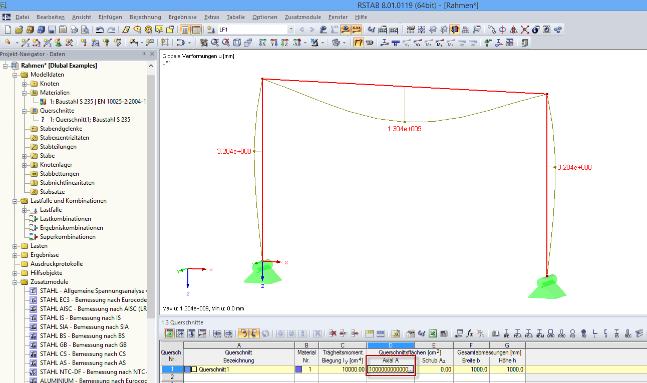Redo the last undone action
Screen dimensions: 647x383
(x=111, y=30)
